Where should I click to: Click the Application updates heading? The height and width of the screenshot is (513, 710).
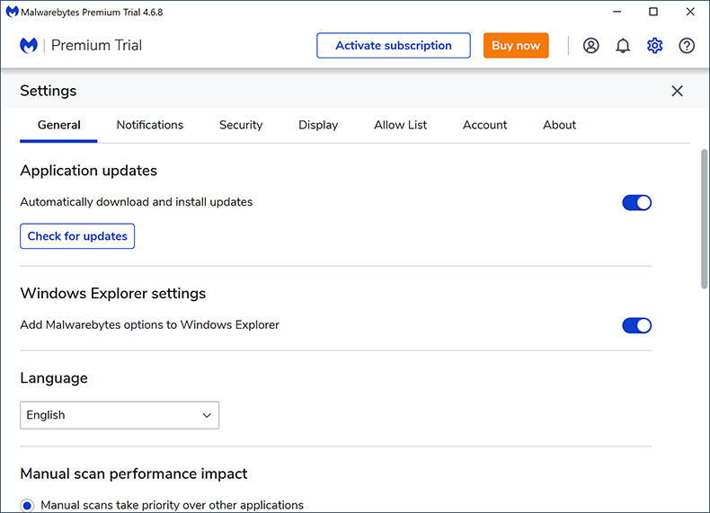point(88,171)
